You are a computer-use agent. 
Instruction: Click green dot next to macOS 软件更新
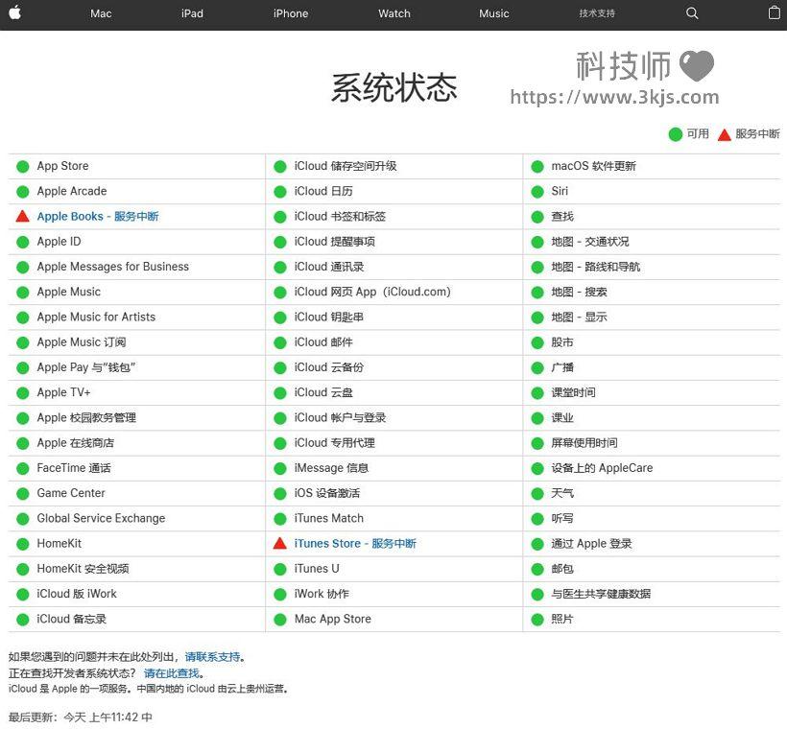point(537,167)
